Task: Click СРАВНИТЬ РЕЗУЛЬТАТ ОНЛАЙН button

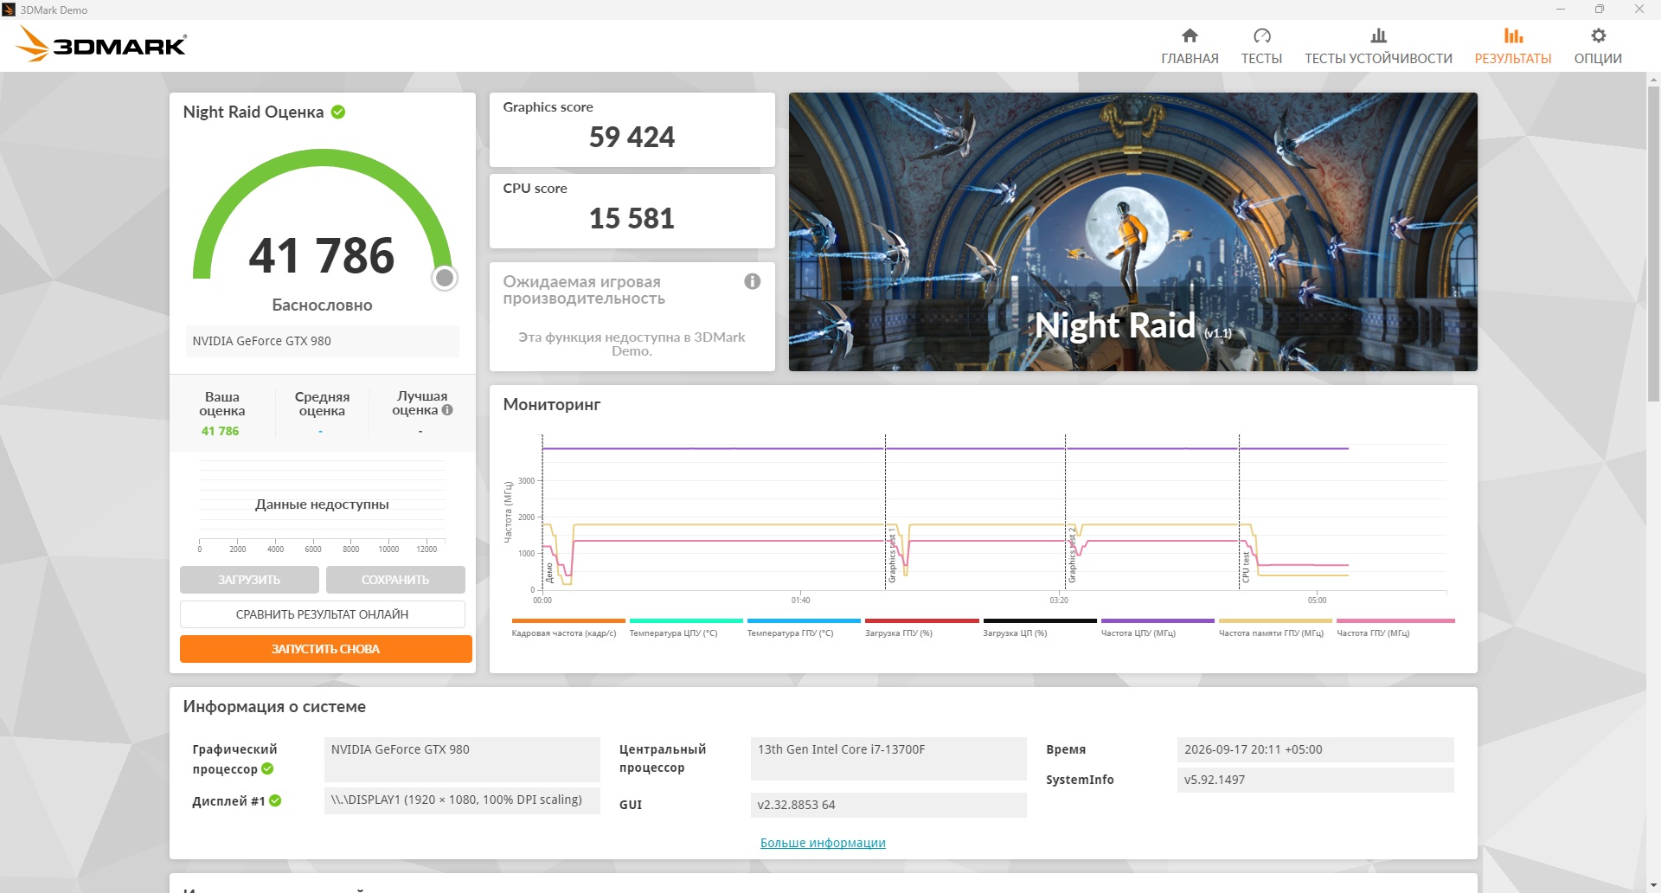Action: pos(322,614)
